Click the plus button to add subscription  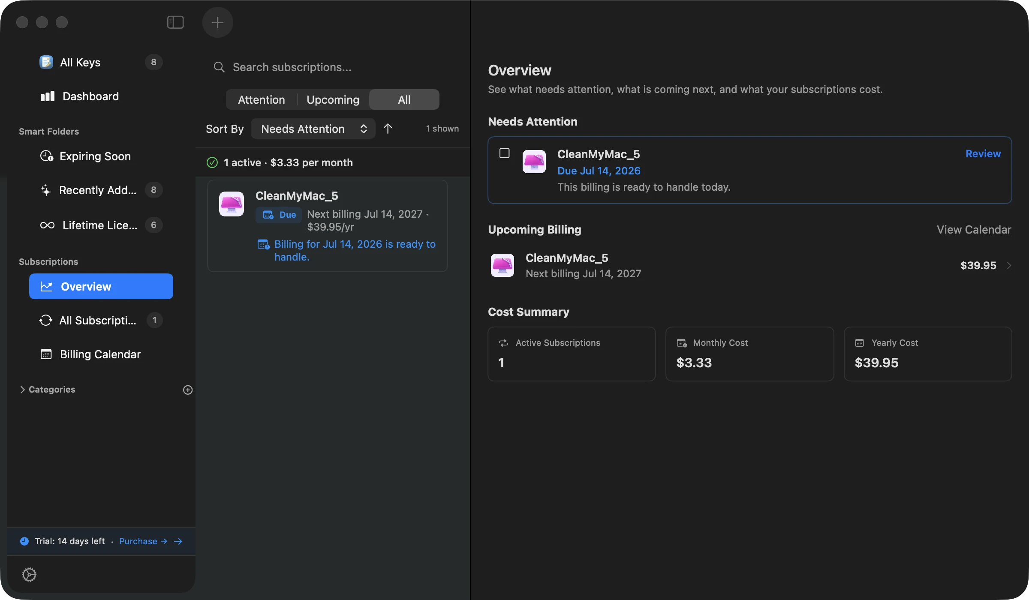217,22
